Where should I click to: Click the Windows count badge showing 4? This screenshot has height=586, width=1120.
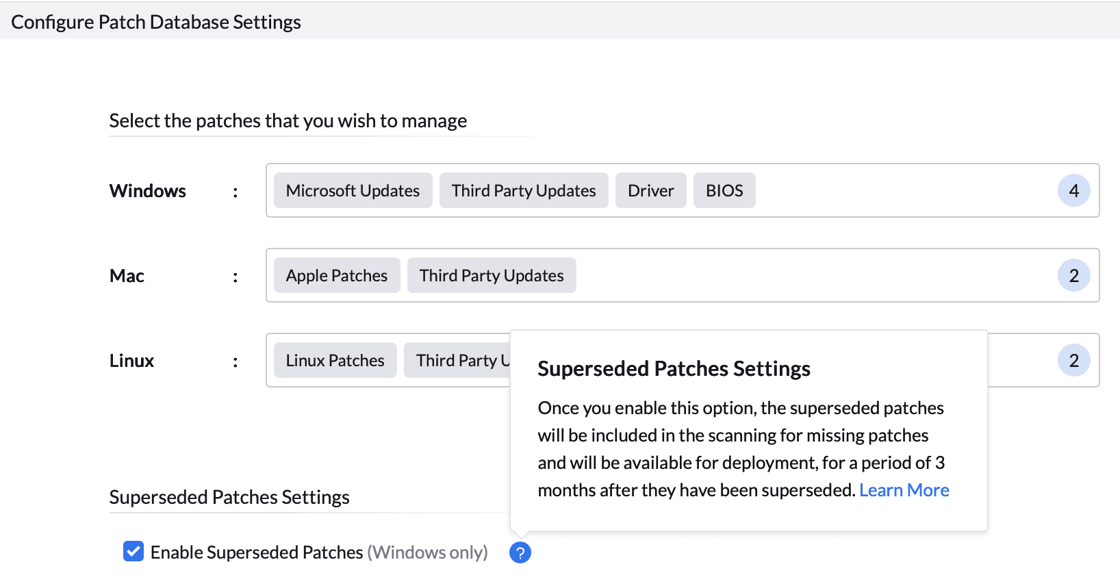tap(1073, 190)
